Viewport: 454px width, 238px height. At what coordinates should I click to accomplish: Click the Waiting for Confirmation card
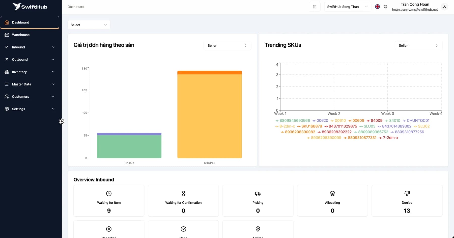[183, 201]
